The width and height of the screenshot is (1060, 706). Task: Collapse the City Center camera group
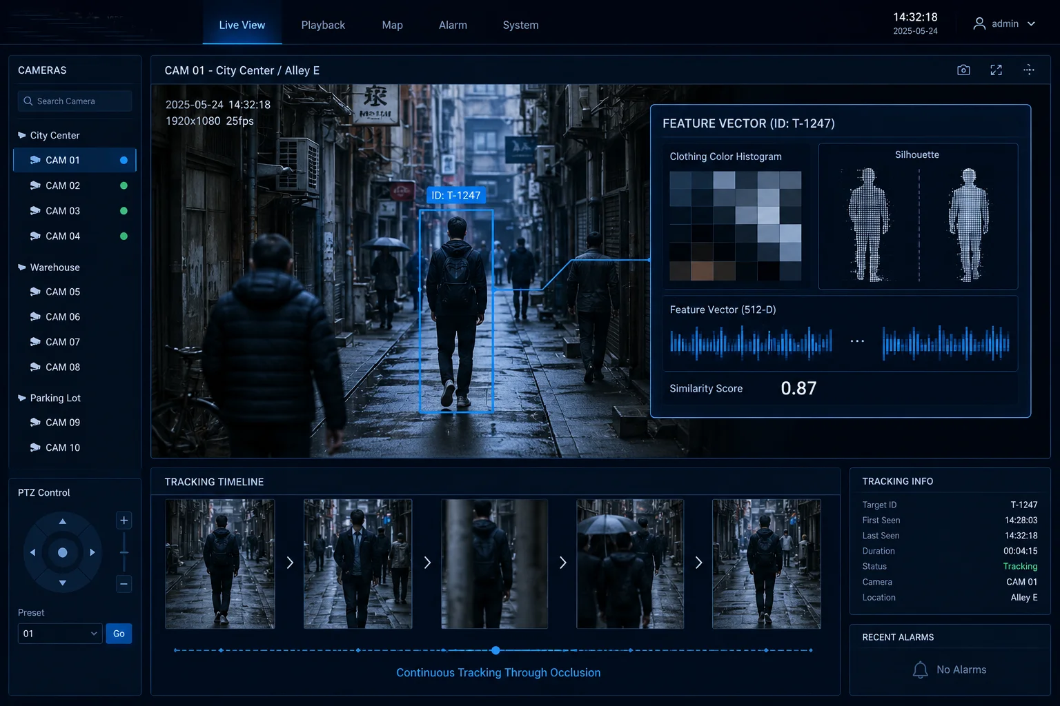click(x=22, y=135)
